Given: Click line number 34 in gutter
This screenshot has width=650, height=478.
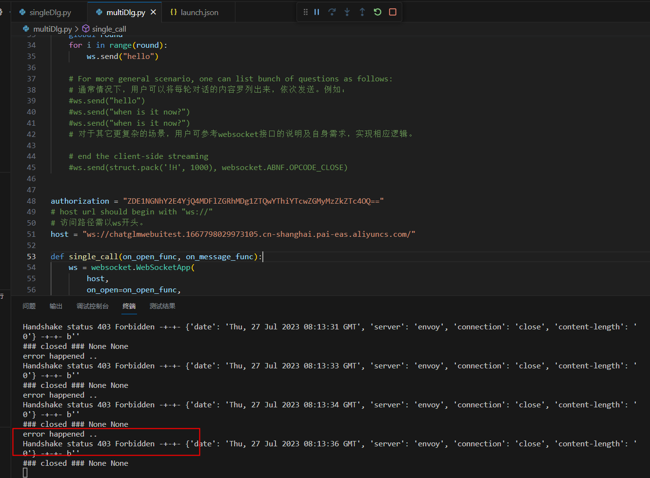Looking at the screenshot, I should (x=31, y=45).
